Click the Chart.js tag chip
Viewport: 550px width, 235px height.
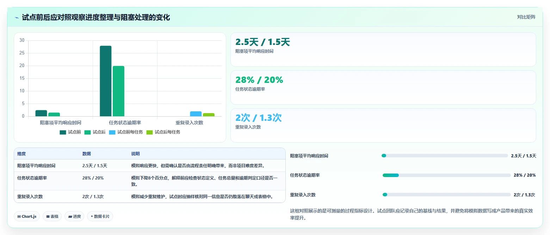coord(27,216)
